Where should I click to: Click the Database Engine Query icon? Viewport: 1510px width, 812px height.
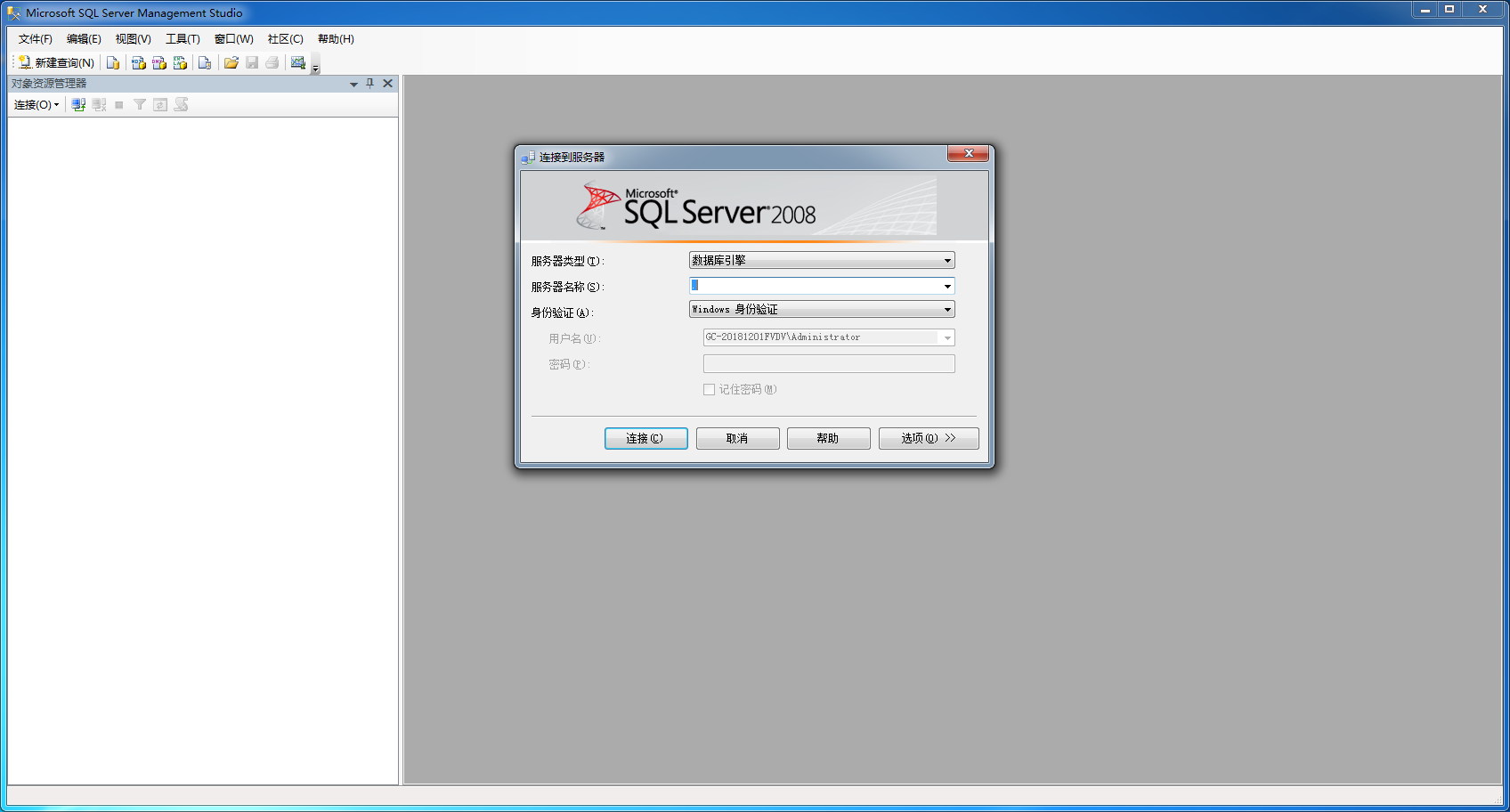click(113, 62)
